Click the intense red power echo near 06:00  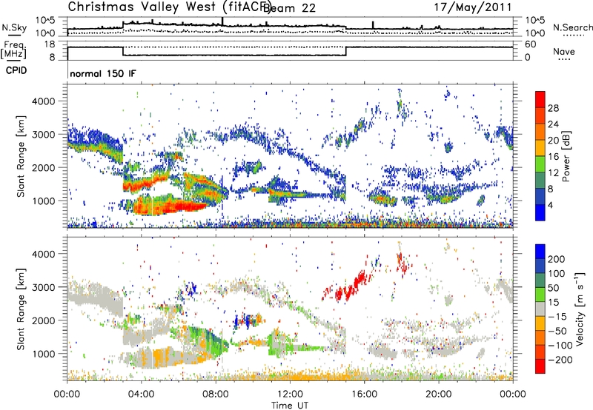coord(184,206)
